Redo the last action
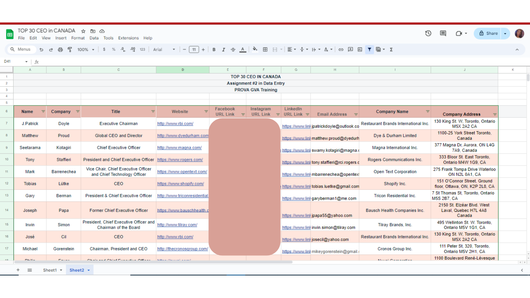 pyautogui.click(x=51, y=50)
